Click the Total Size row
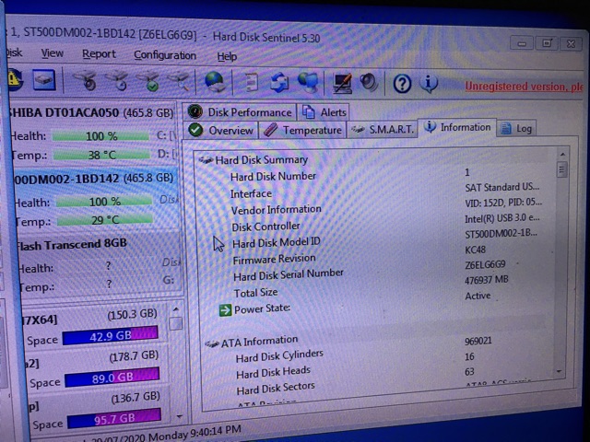This screenshot has height=442, width=590. 256,293
